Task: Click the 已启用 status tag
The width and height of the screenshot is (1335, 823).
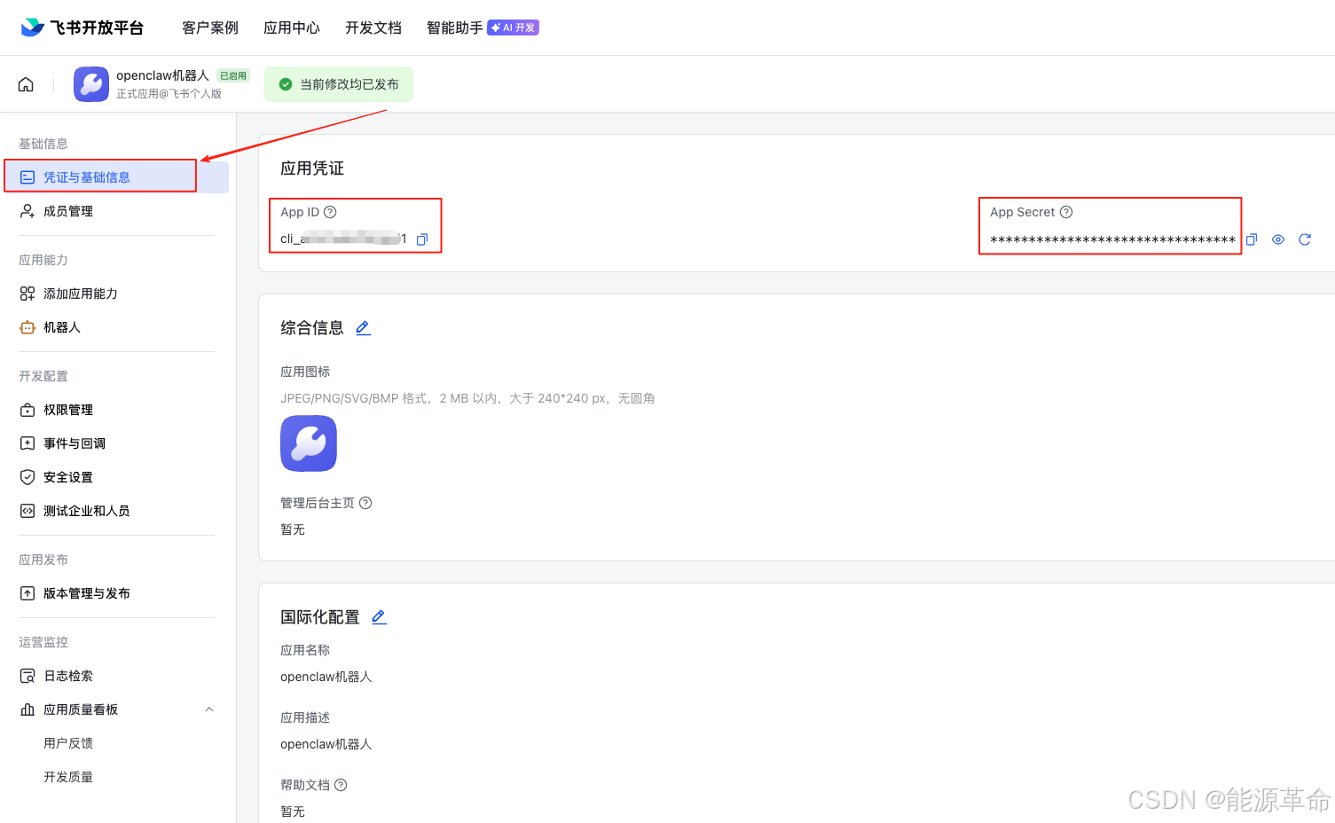Action: 233,76
